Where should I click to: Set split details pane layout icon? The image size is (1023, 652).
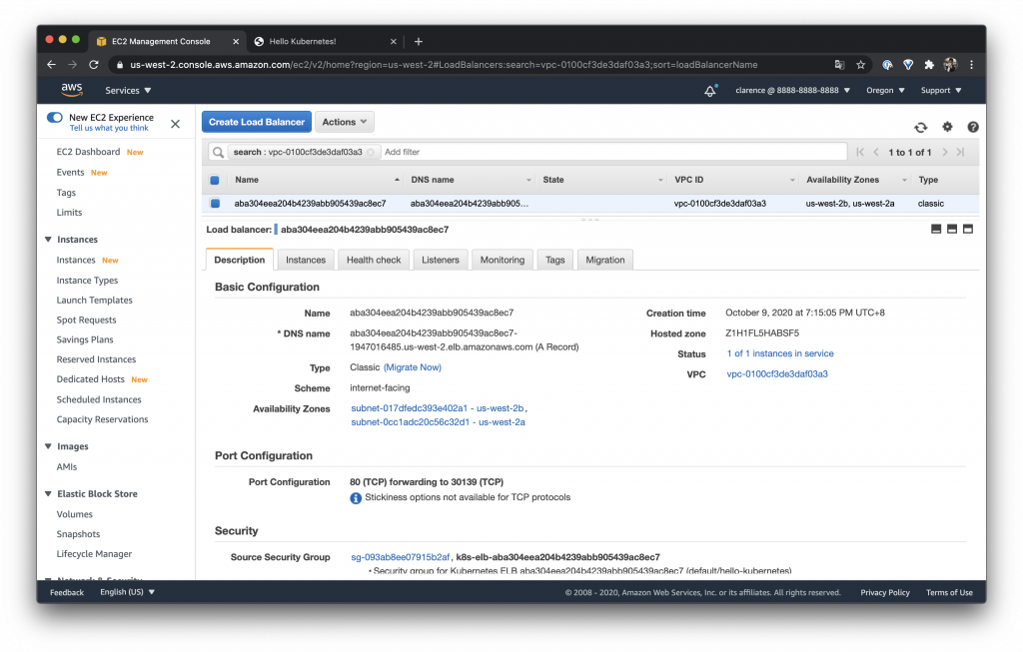coord(952,229)
